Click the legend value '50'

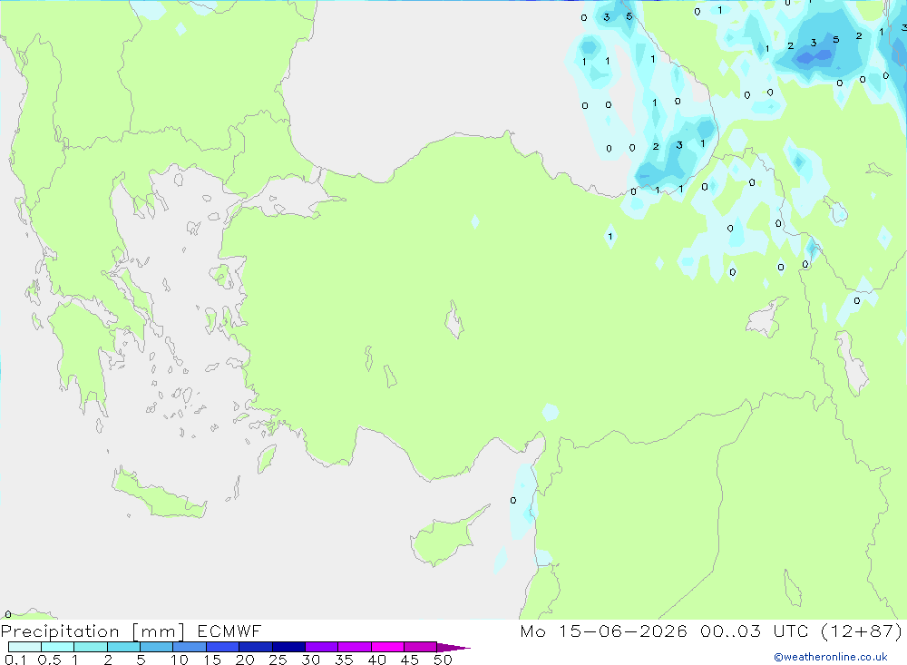[x=444, y=660]
